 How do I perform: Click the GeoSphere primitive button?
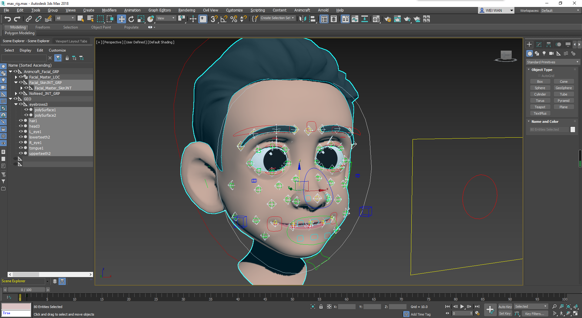564,88
